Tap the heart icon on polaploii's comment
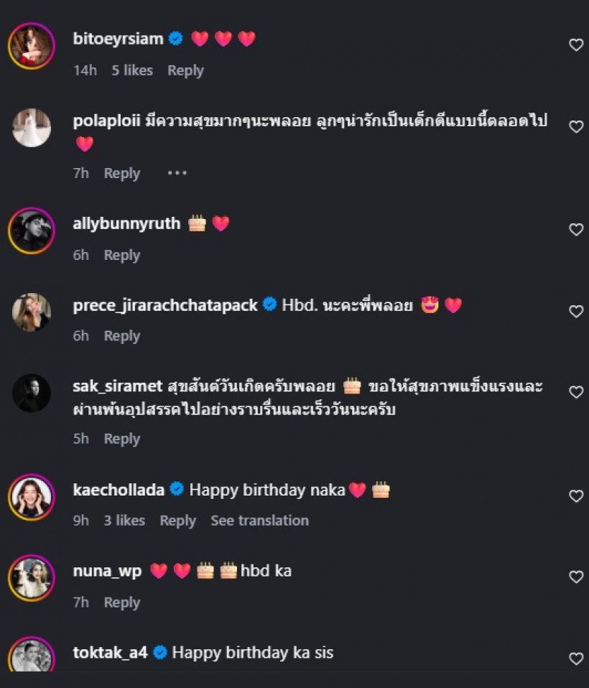The image size is (589, 688). pos(575,126)
